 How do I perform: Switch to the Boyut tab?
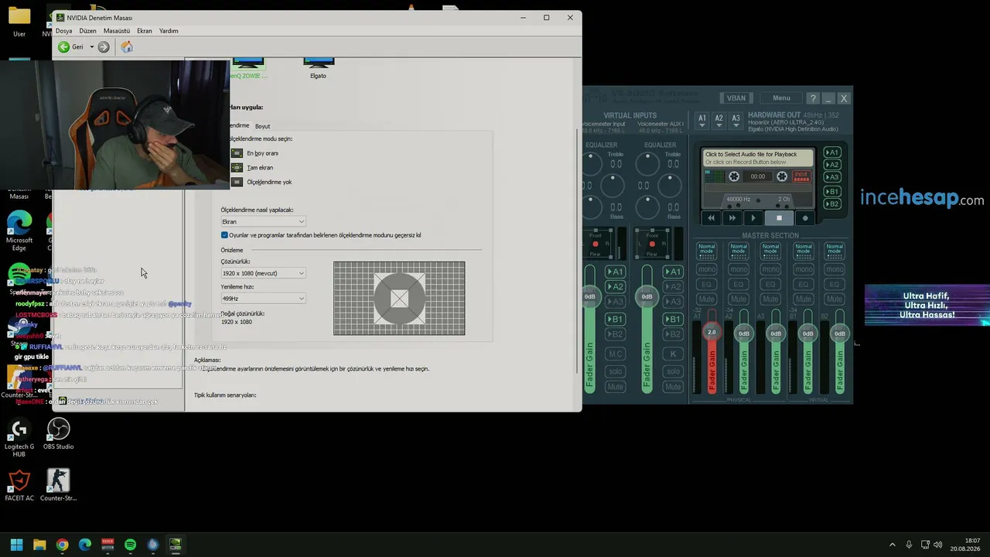[x=263, y=126]
